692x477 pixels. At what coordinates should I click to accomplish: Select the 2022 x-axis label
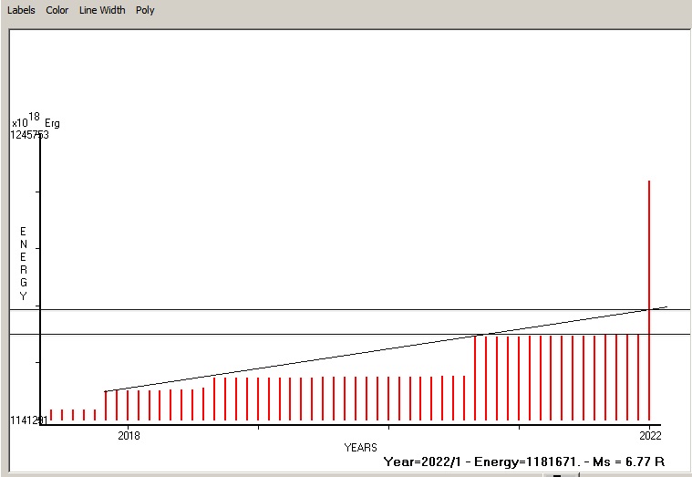650,435
